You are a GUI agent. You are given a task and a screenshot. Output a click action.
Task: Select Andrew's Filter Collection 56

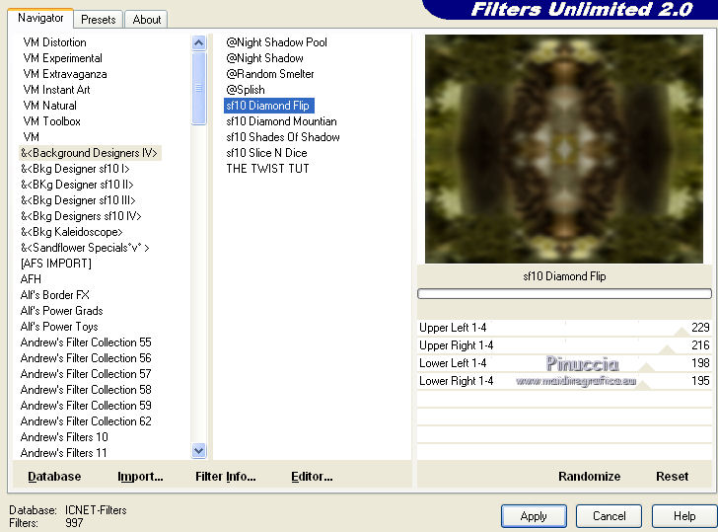pyautogui.click(x=86, y=358)
